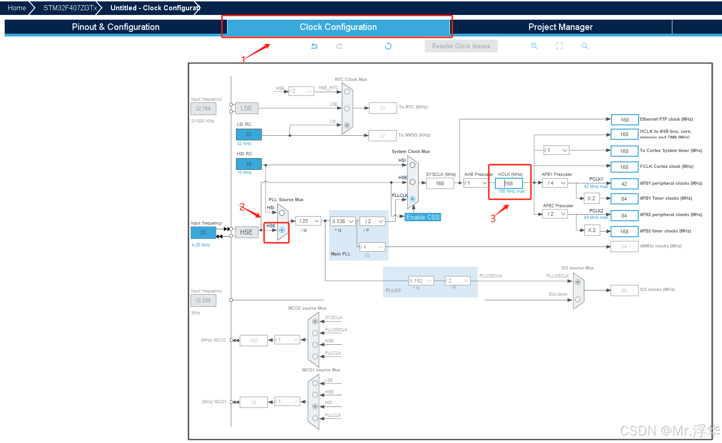Viewport: 722px width, 443px height.
Task: Select LSI in the RTC Clock Mux
Action: [x=347, y=125]
